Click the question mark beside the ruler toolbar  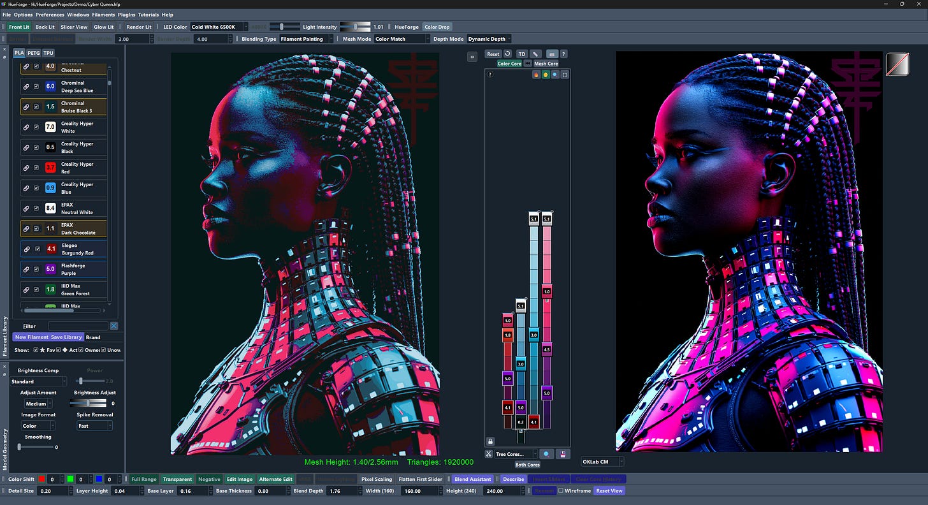(563, 54)
